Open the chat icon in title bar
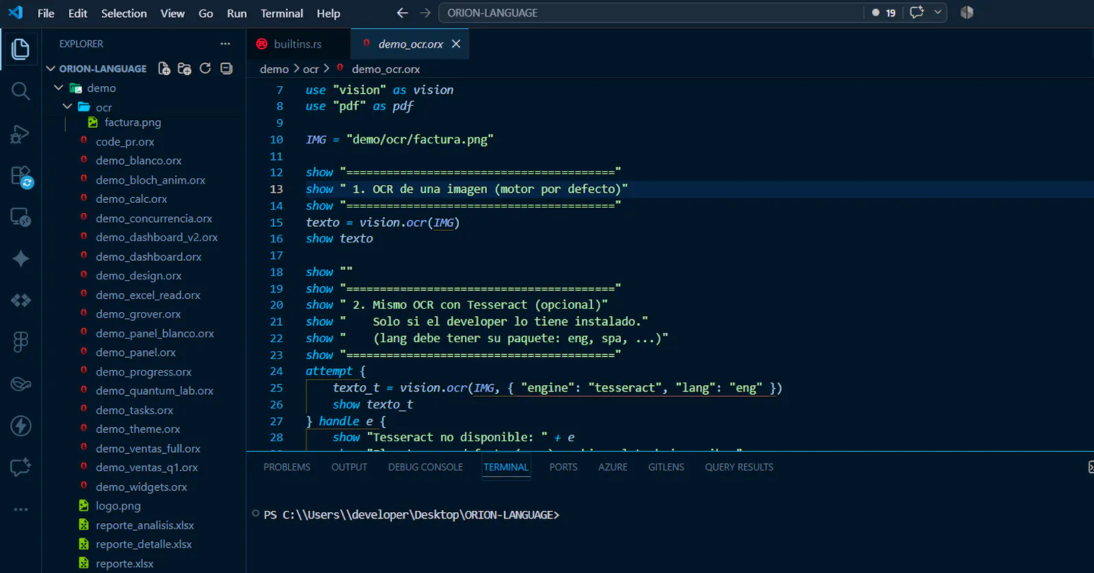Image resolution: width=1094 pixels, height=573 pixels. (x=918, y=12)
